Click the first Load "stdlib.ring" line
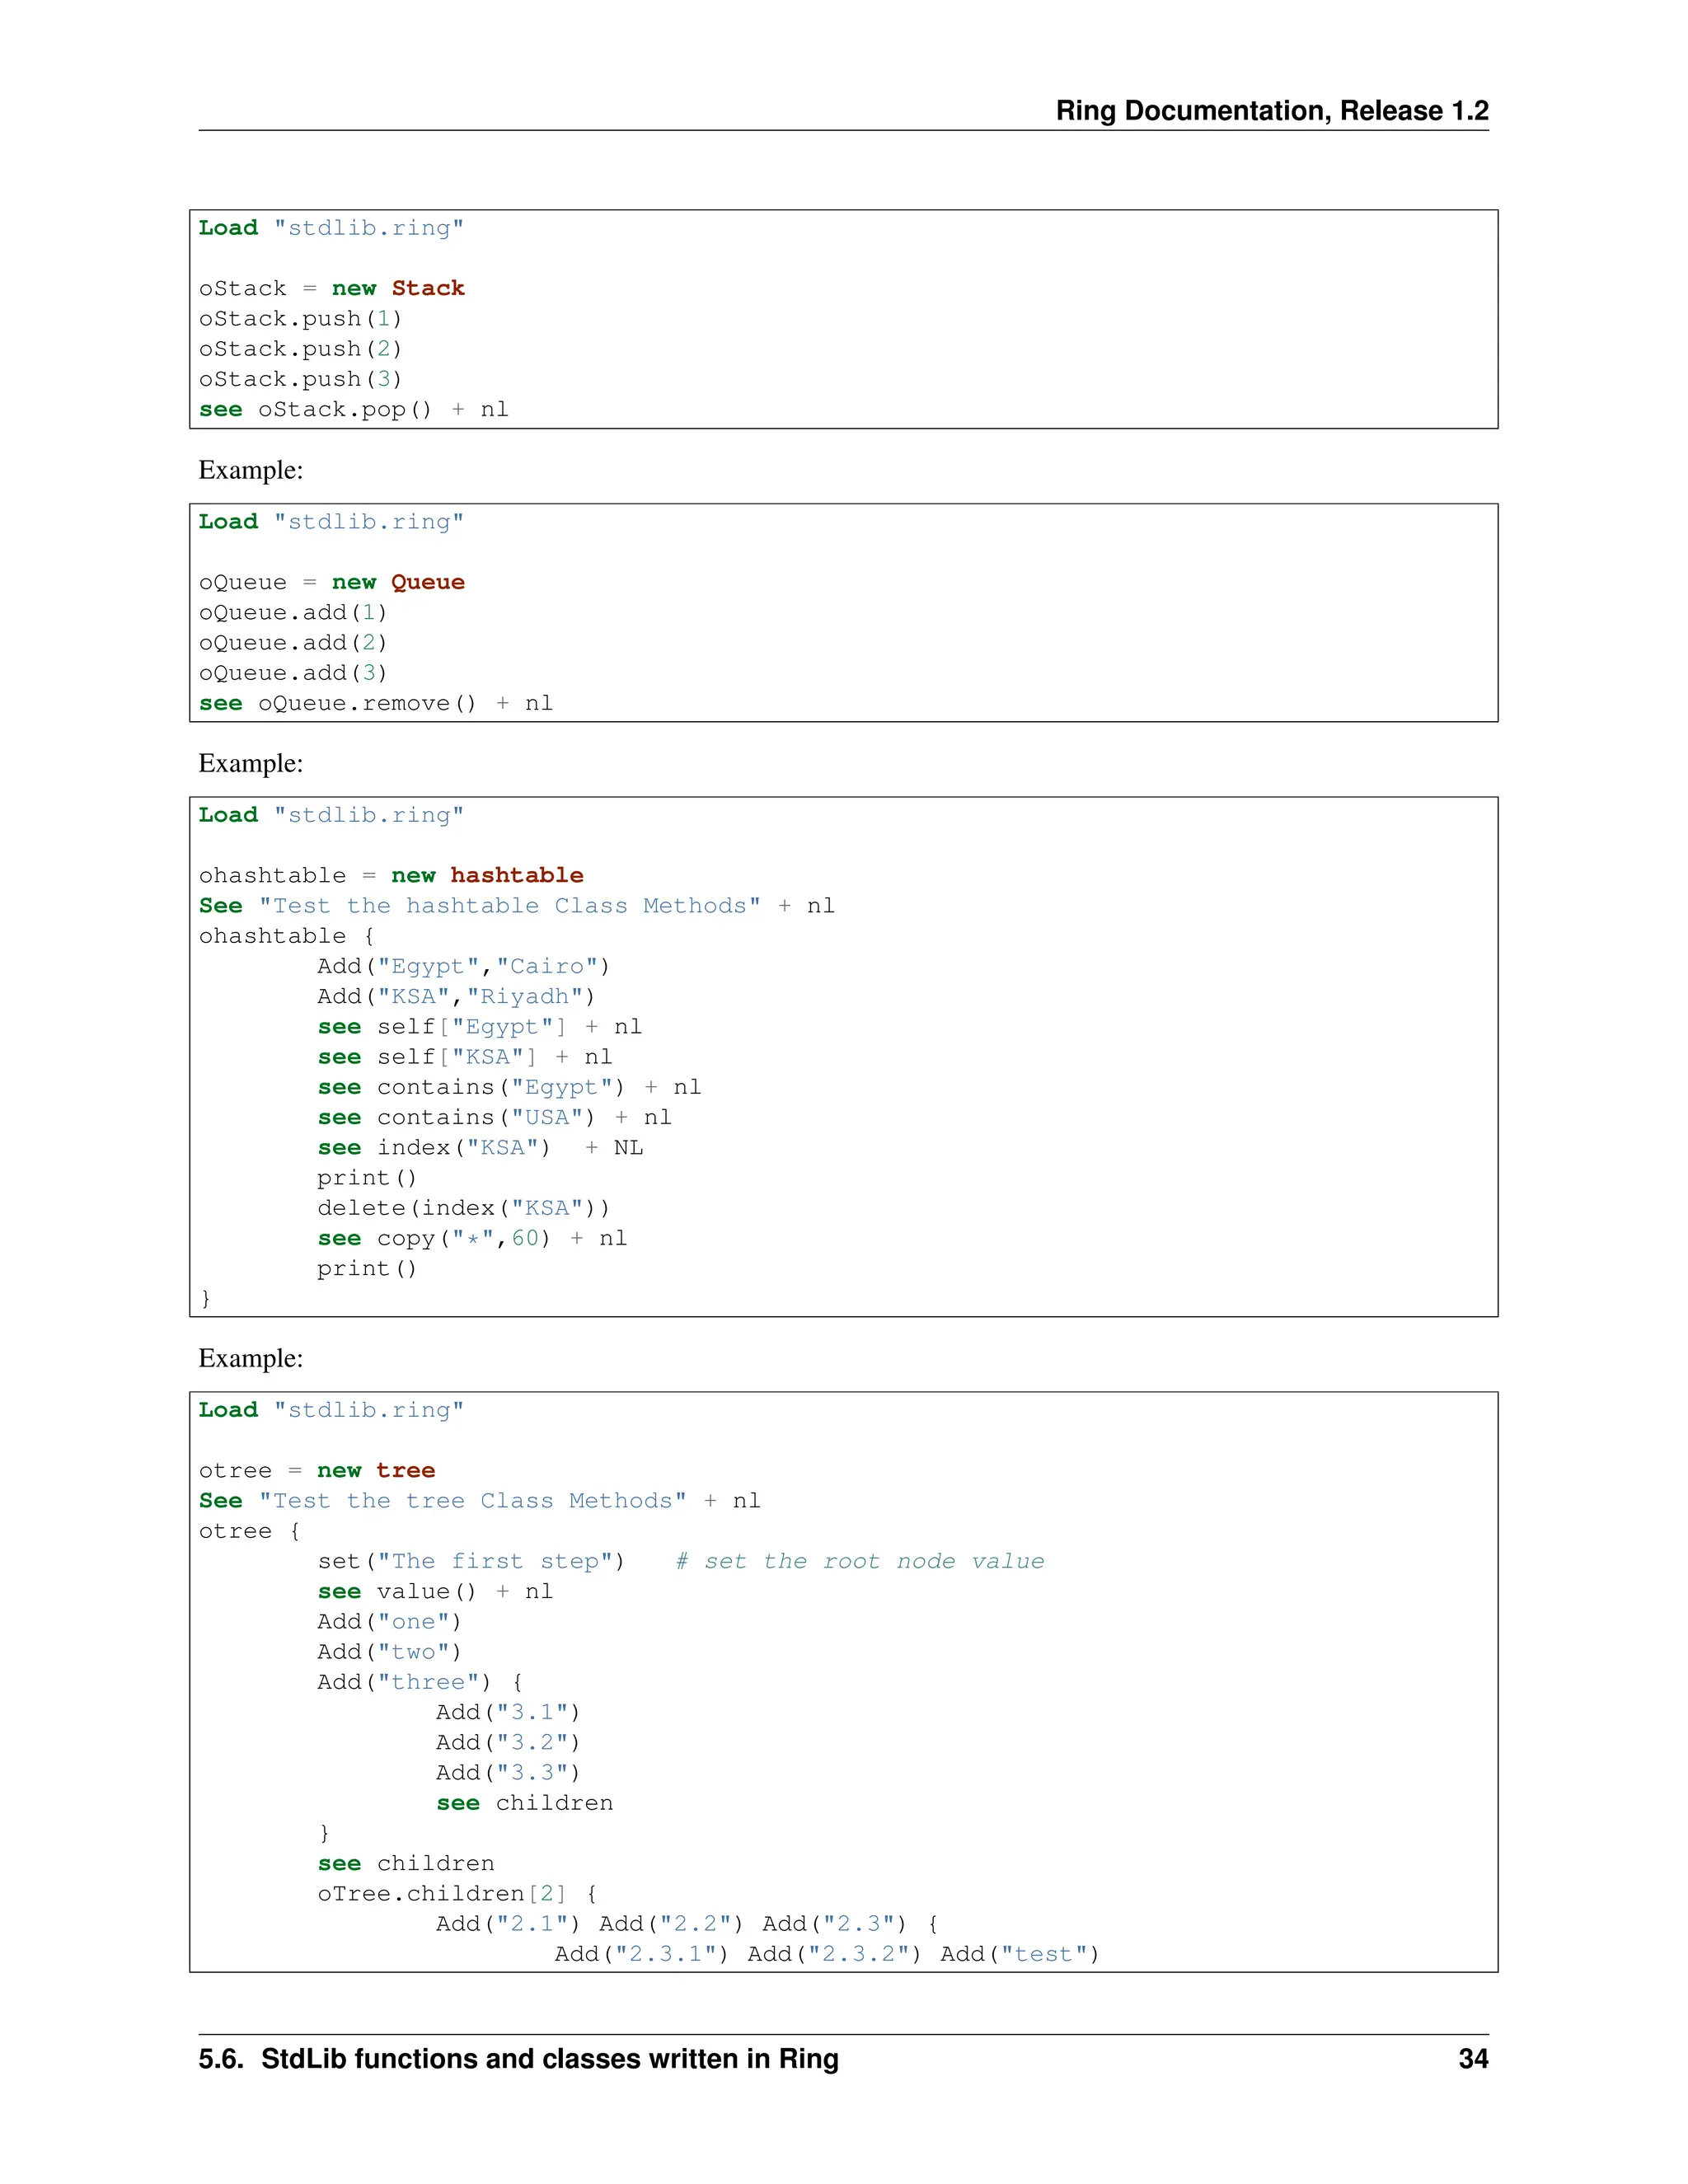The width and height of the screenshot is (1688, 2184). click(331, 228)
